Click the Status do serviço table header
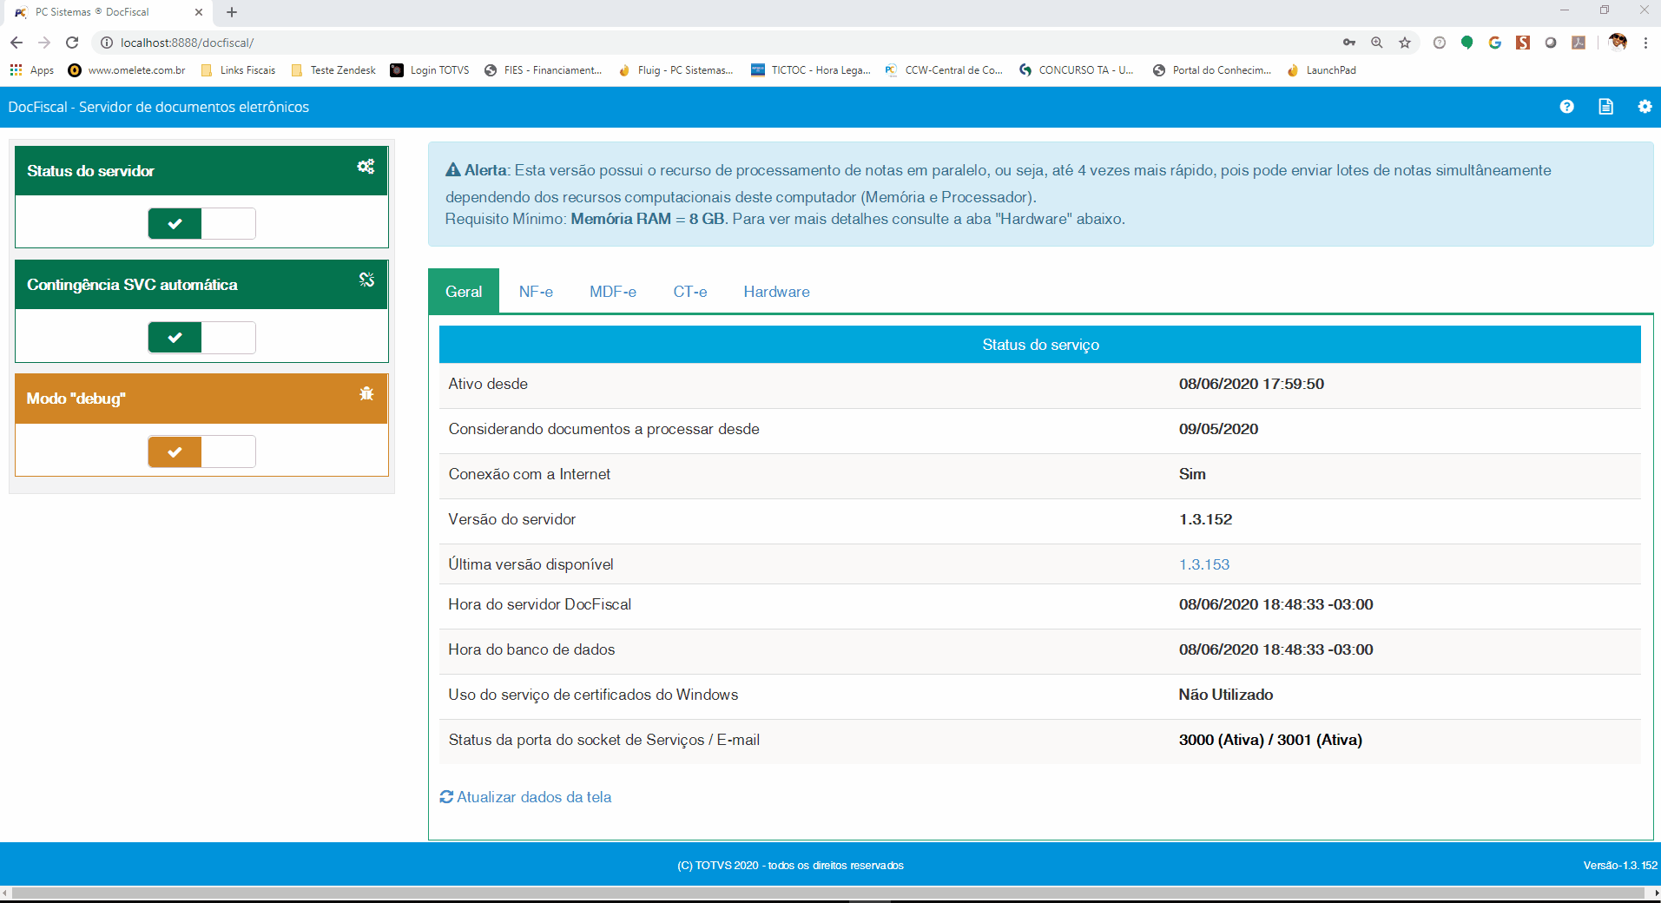Screen dimensions: 1661x903 1040,345
